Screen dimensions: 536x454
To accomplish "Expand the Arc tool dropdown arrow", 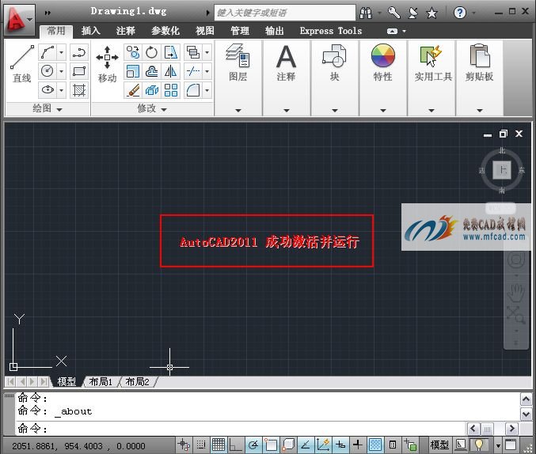I will [x=62, y=52].
